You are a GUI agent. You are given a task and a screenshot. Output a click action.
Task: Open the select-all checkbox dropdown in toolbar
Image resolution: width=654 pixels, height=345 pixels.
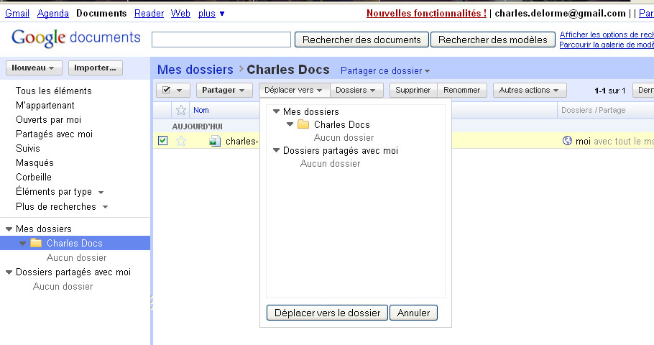coord(173,90)
